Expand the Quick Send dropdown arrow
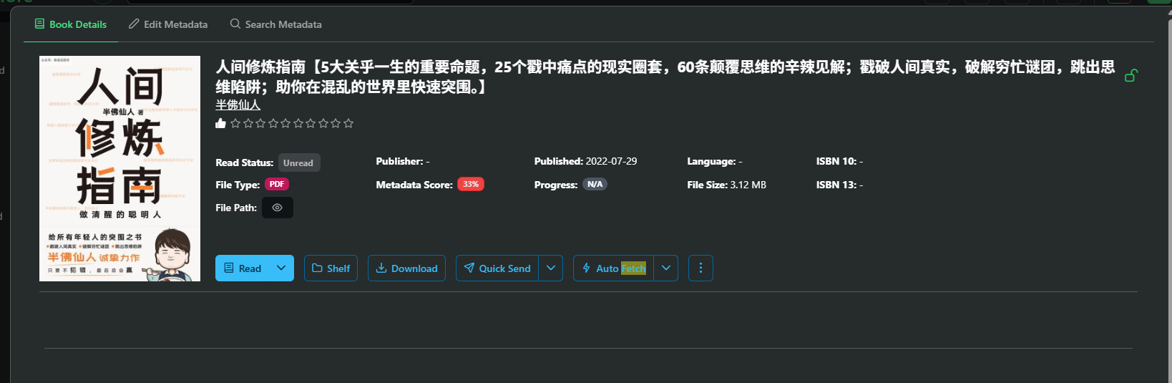Screen dimensions: 1172x383 click(x=551, y=268)
